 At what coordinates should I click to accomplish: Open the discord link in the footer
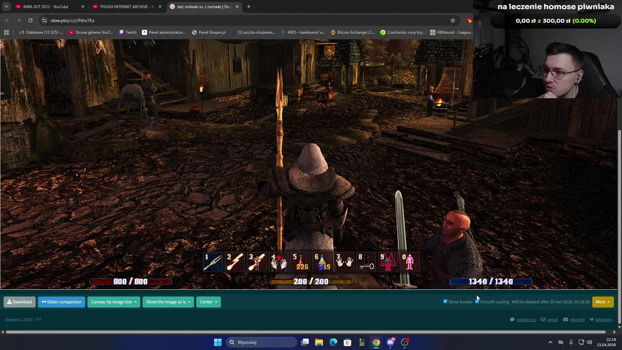tap(577, 319)
